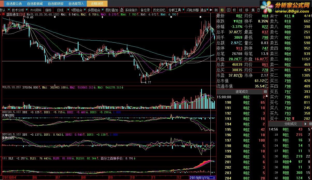Expand the 分析工具 dropdown arrow

pyautogui.click(x=183, y=10)
